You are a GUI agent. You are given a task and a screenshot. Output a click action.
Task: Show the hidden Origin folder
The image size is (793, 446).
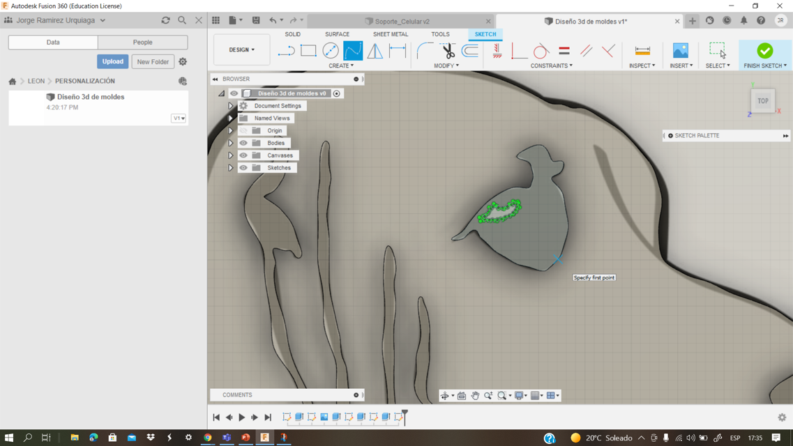click(x=243, y=130)
